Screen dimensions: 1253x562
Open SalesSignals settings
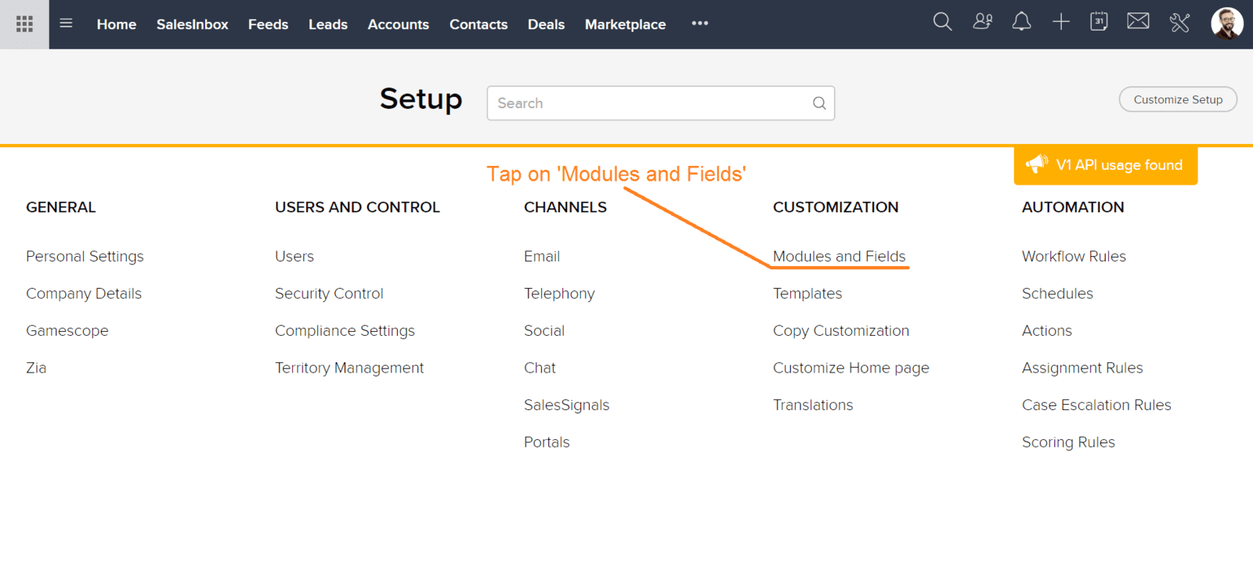(x=567, y=405)
